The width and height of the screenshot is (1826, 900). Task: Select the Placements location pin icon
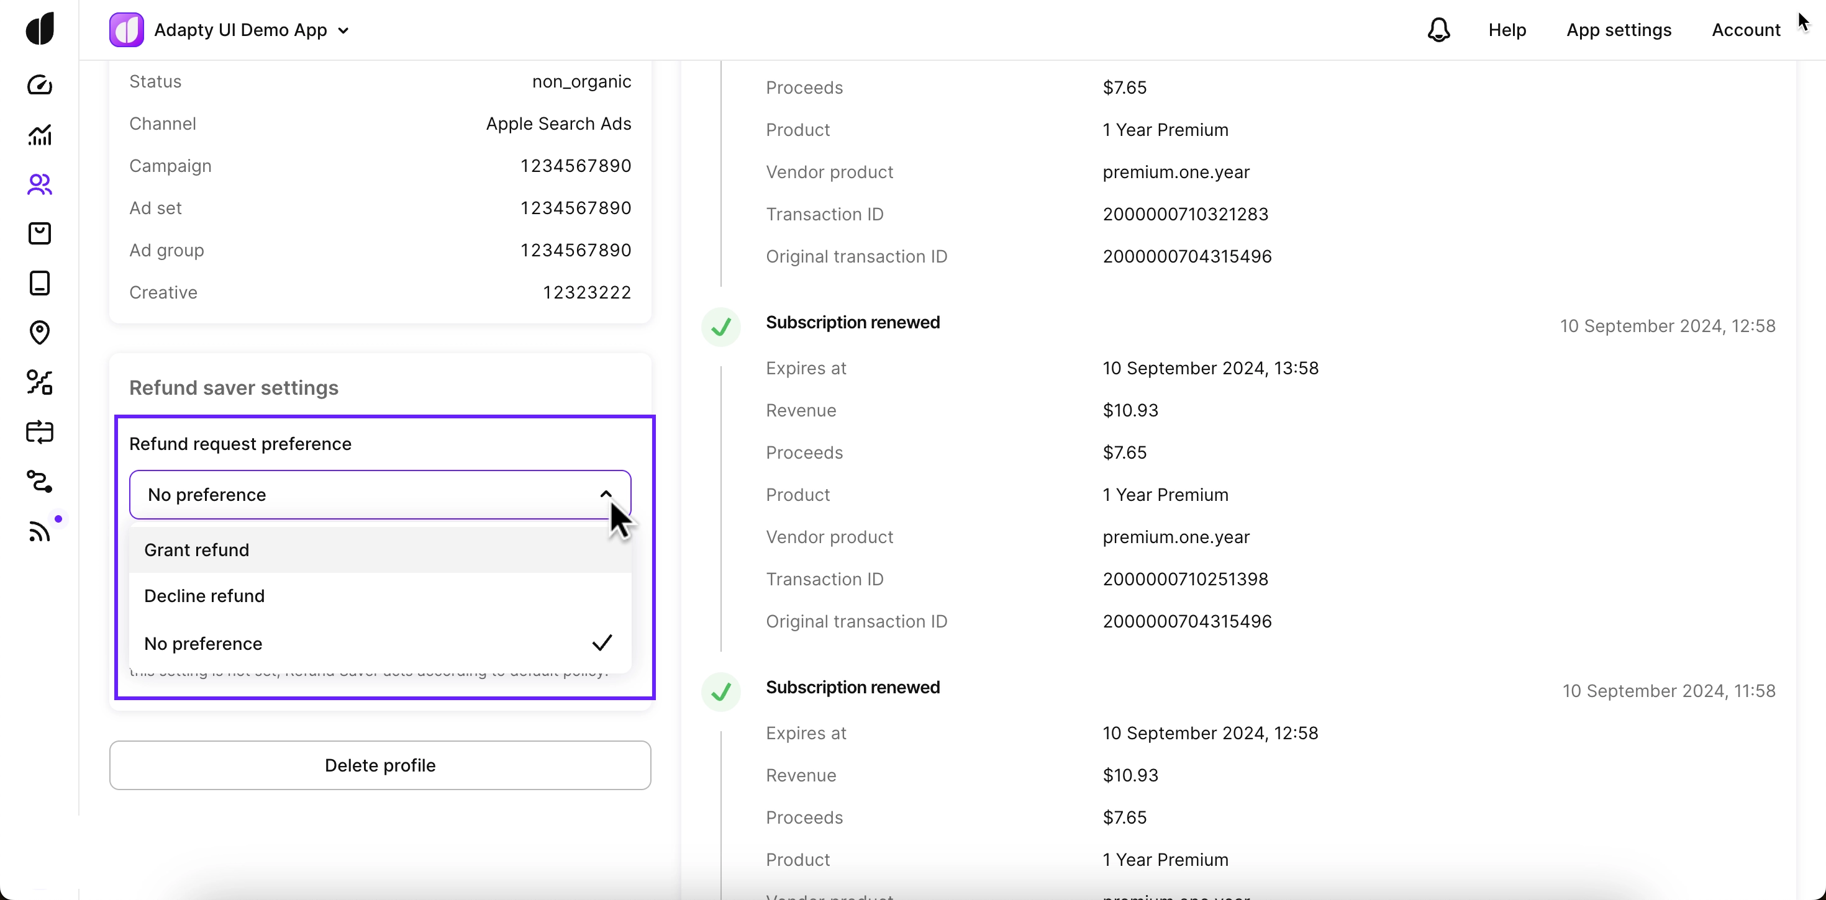point(40,332)
